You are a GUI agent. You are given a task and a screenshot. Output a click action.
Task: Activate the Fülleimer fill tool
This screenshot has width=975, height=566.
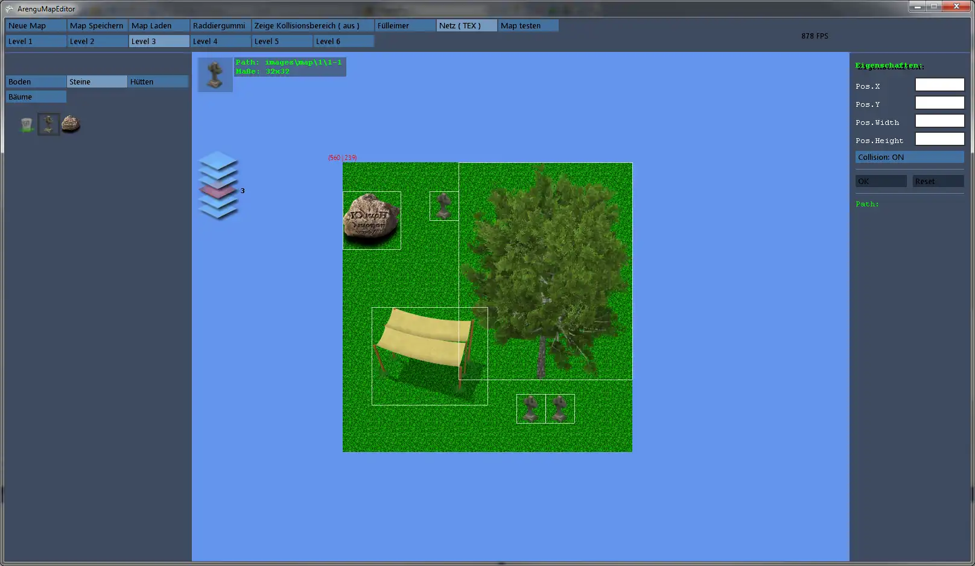405,25
